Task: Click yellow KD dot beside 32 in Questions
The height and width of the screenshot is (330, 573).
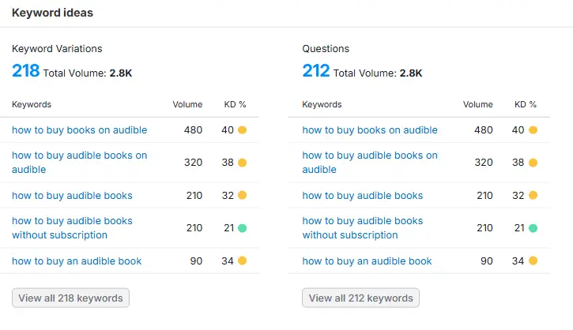Action: click(533, 195)
